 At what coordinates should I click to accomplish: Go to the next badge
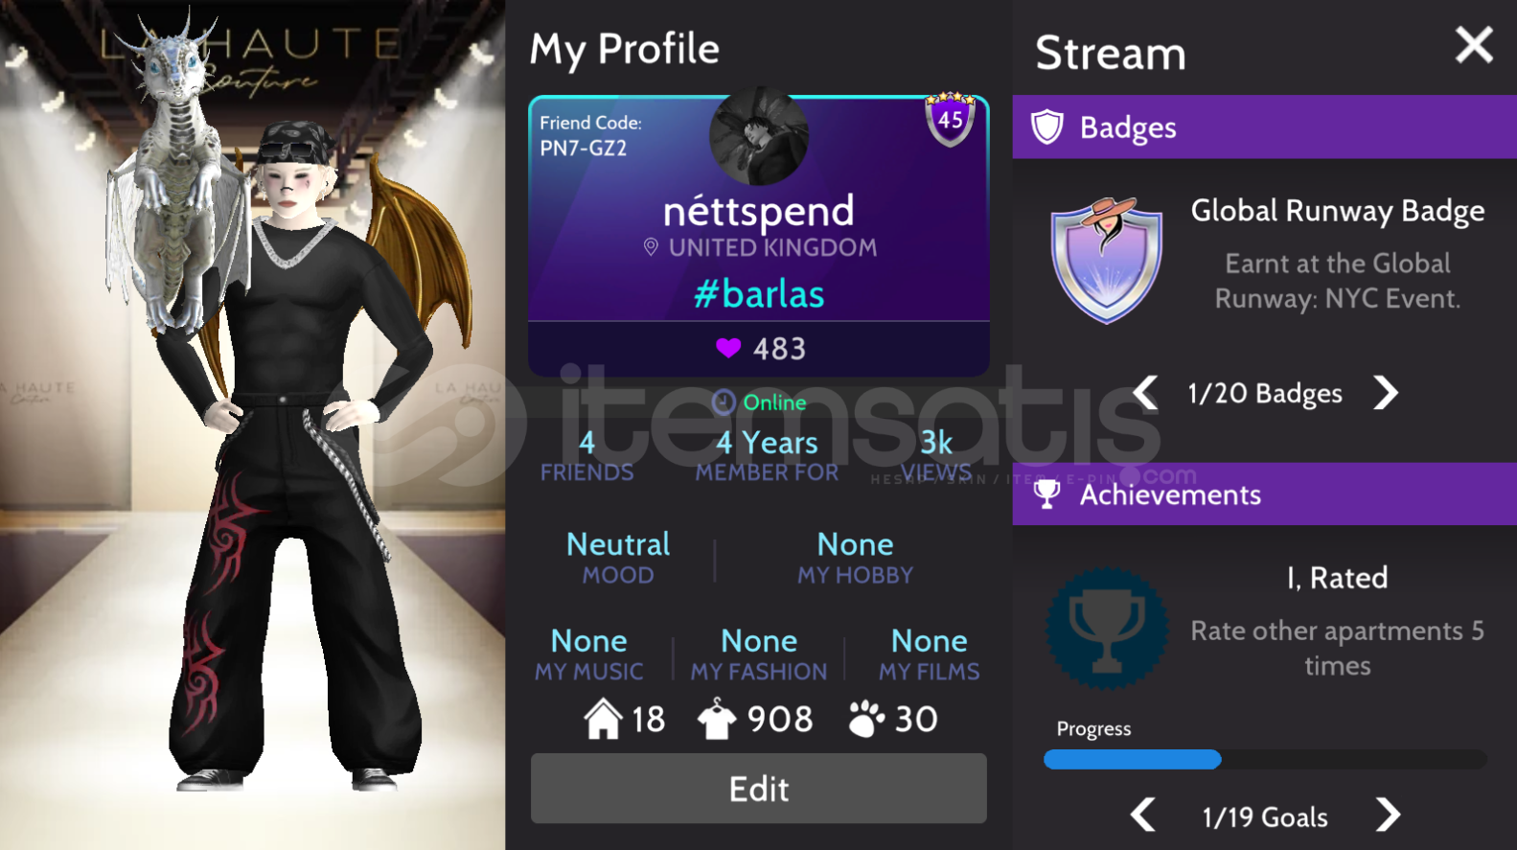click(x=1386, y=393)
